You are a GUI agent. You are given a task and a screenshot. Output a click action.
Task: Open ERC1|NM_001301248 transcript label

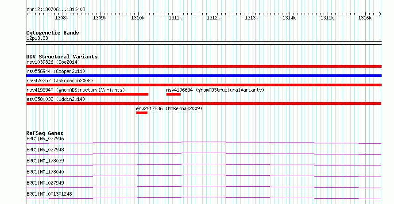(49, 194)
